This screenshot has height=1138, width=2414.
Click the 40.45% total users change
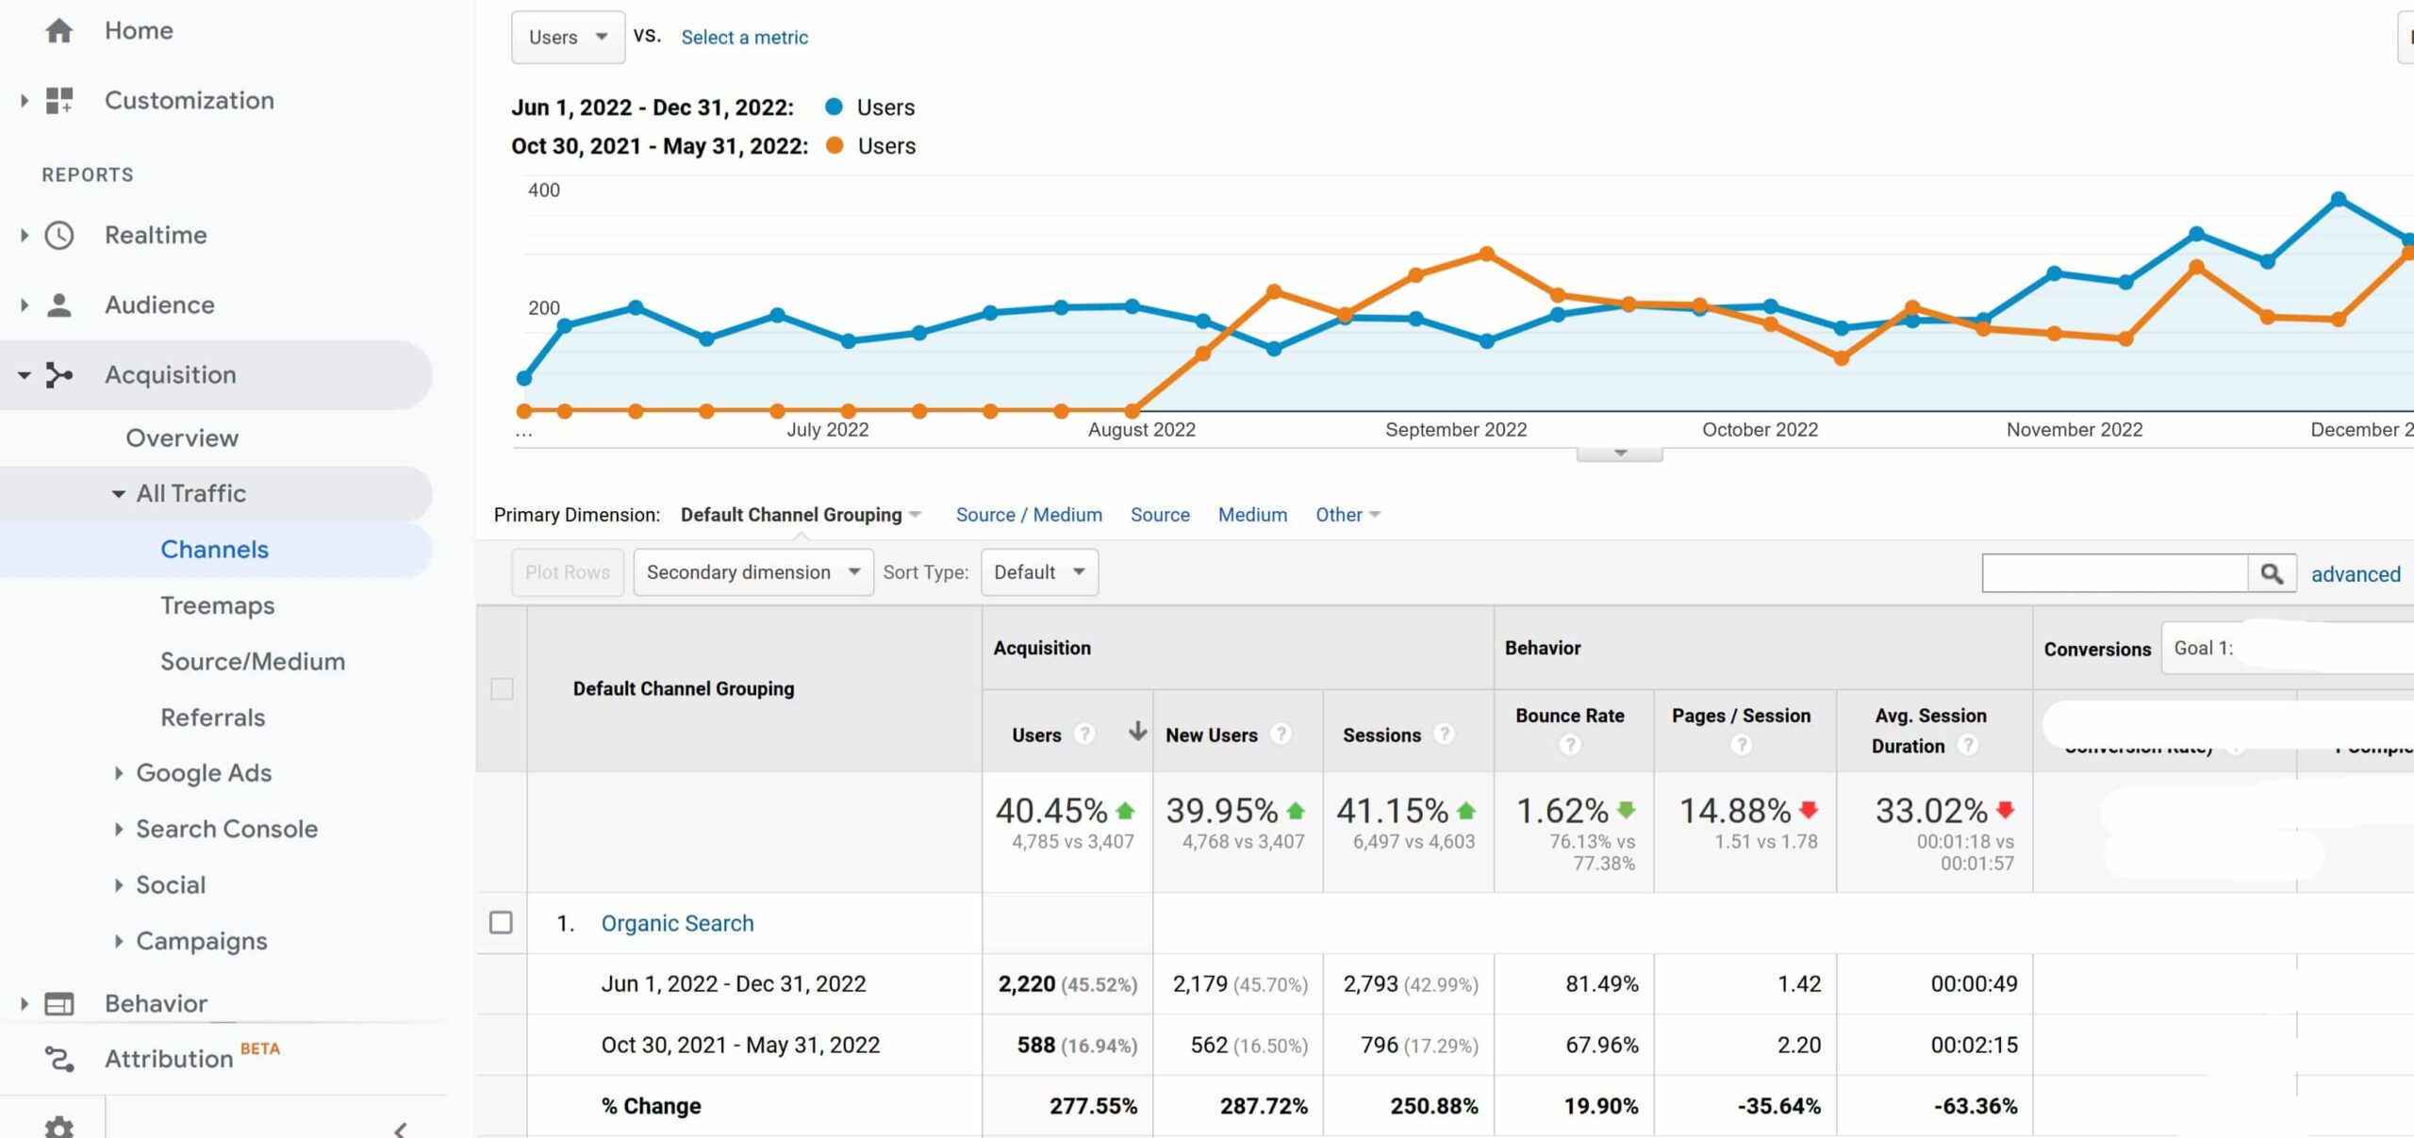pyautogui.click(x=1051, y=811)
